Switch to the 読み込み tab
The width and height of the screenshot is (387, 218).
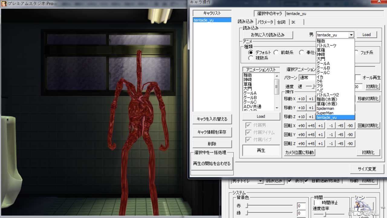pos(246,21)
